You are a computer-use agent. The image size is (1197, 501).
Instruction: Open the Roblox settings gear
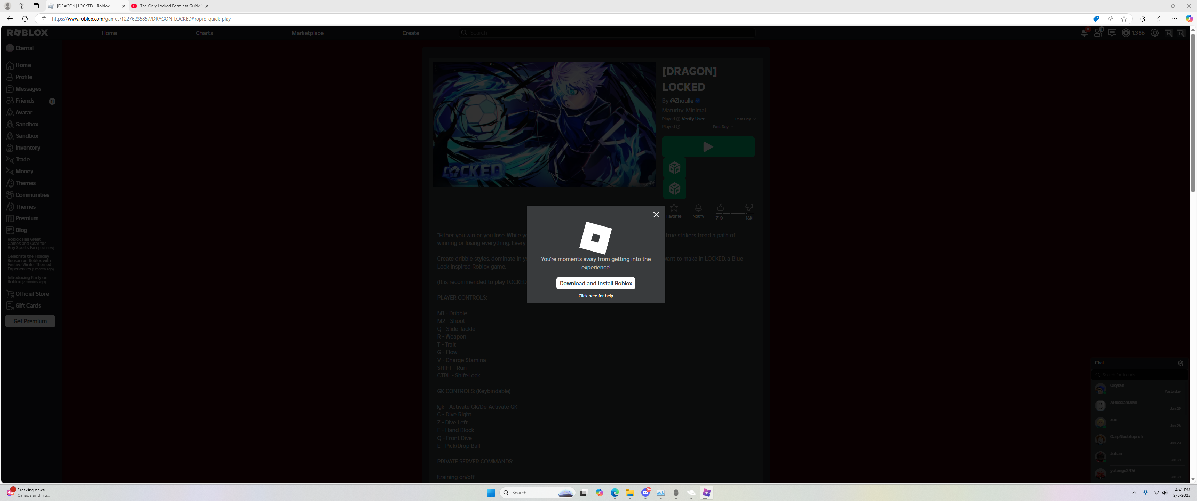1154,33
